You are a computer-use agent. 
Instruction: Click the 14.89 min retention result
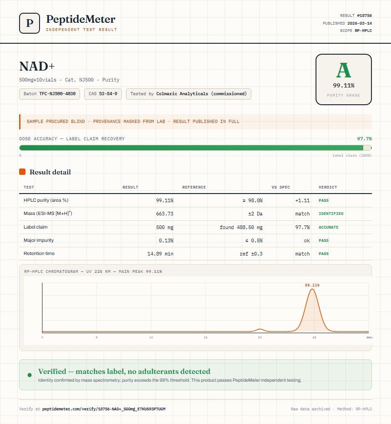click(160, 254)
